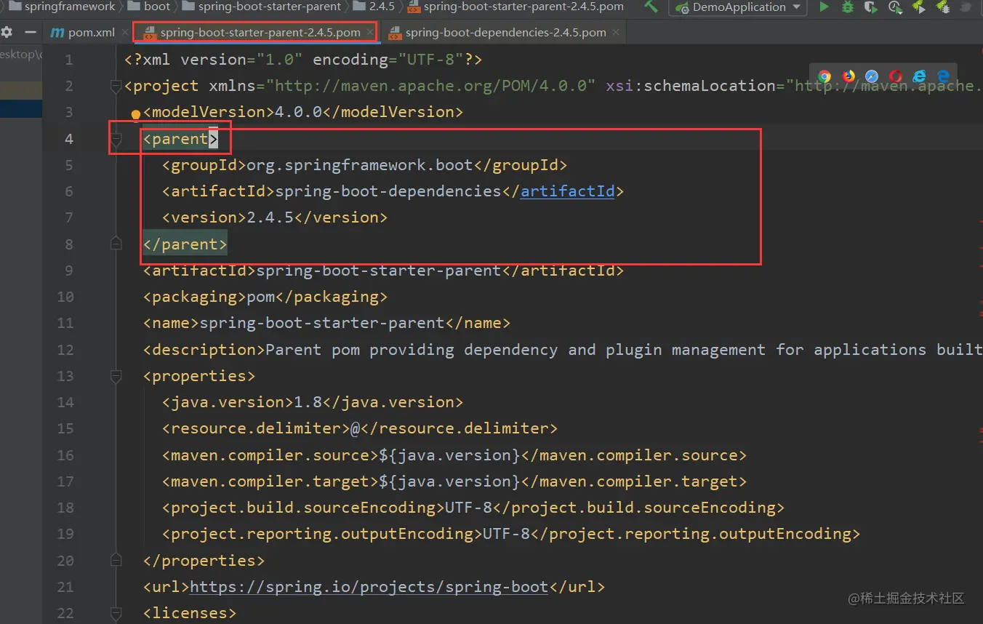Open the DemoApplication run configuration dropdown
983x624 pixels.
tap(737, 8)
